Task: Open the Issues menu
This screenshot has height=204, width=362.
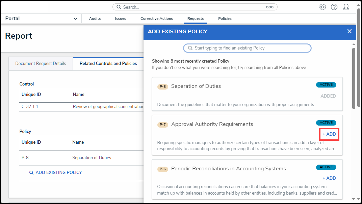Action: tap(121, 19)
